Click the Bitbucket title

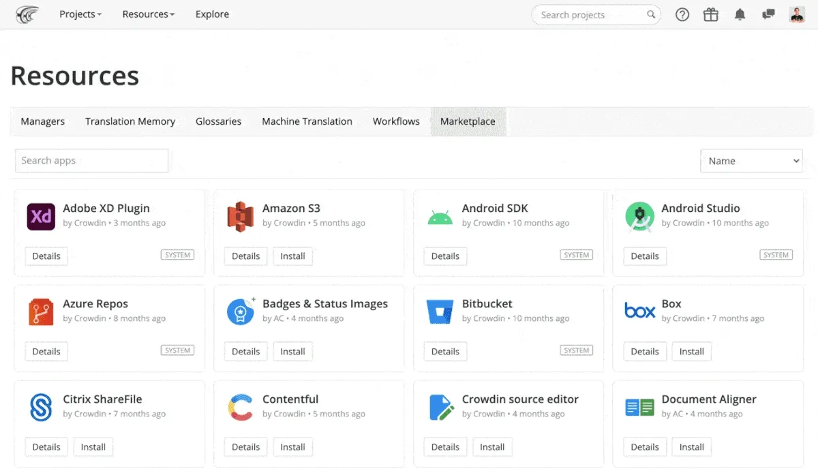[x=487, y=304]
